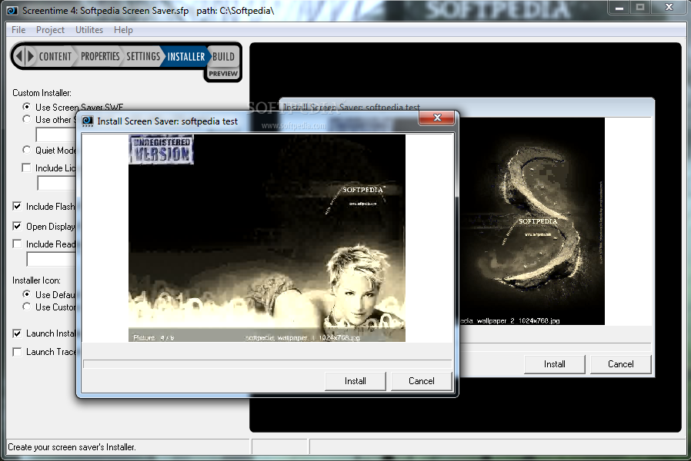
Task: Enable the Include Readme checkbox
Action: tap(17, 244)
